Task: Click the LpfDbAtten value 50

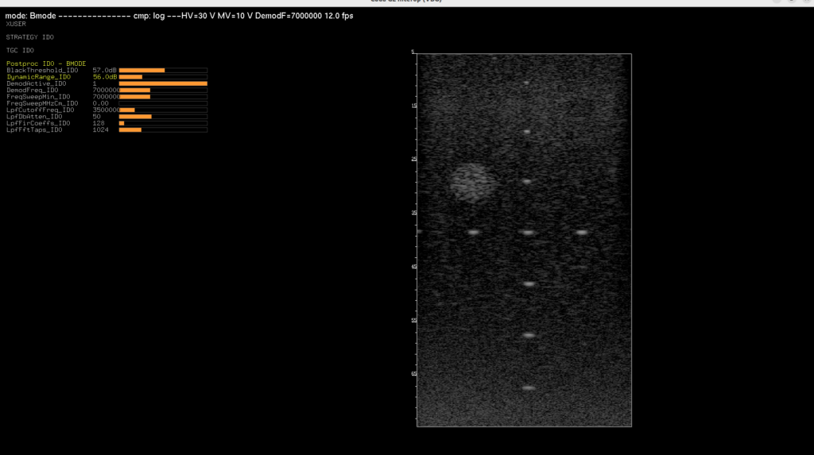Action: coord(96,117)
